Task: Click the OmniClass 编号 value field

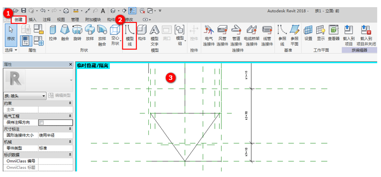Action: [x=55, y=161]
